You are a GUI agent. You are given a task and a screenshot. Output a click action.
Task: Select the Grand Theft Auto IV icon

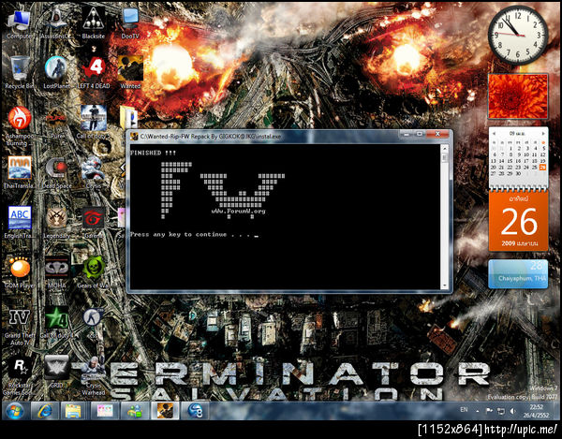coord(20,327)
